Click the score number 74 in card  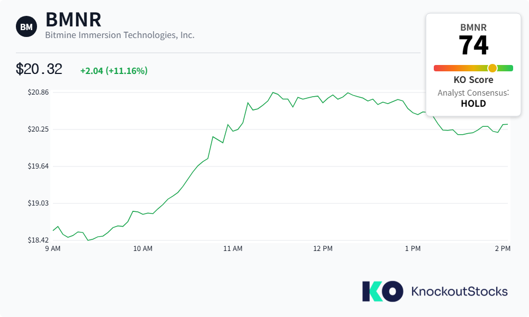pyautogui.click(x=473, y=45)
